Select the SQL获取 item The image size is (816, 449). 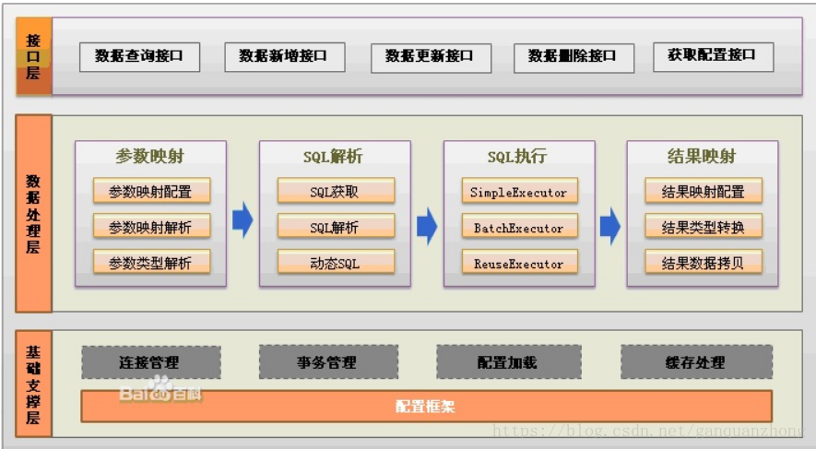pyautogui.click(x=336, y=191)
